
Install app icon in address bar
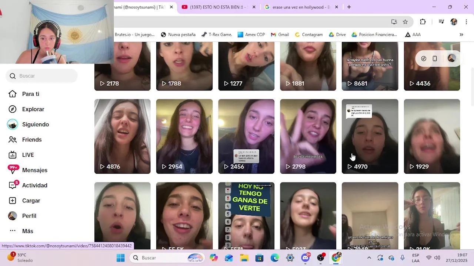(394, 22)
